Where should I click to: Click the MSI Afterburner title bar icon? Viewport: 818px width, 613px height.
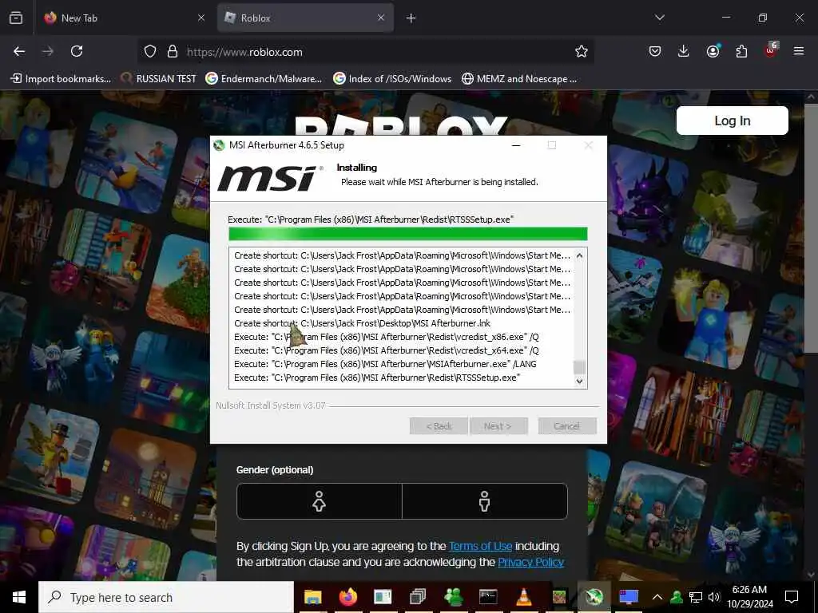[219, 145]
